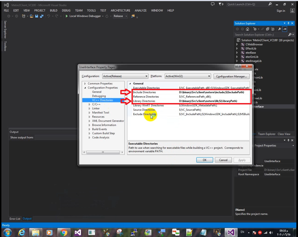Click the OK button
Image resolution: width=298 pixels, height=237 pixels.
tap(205, 160)
